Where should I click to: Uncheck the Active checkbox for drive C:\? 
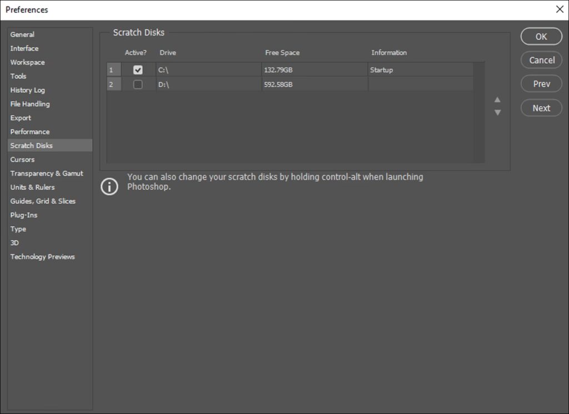pos(138,70)
